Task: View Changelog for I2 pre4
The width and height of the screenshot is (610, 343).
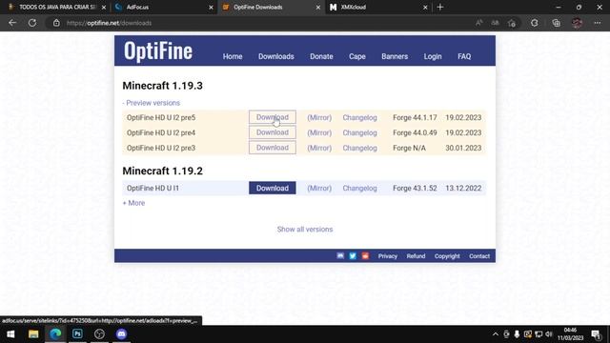Action: coord(360,132)
